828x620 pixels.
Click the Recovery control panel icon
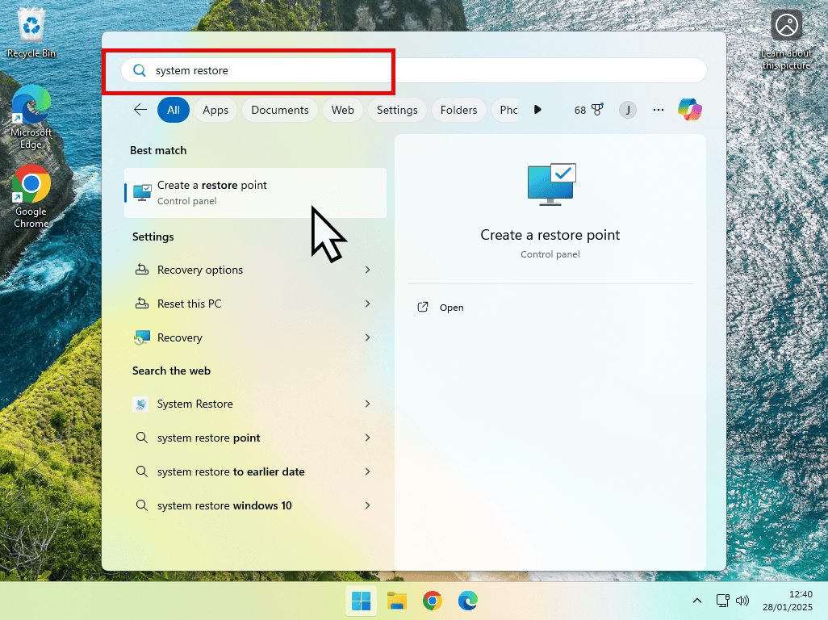pos(141,337)
